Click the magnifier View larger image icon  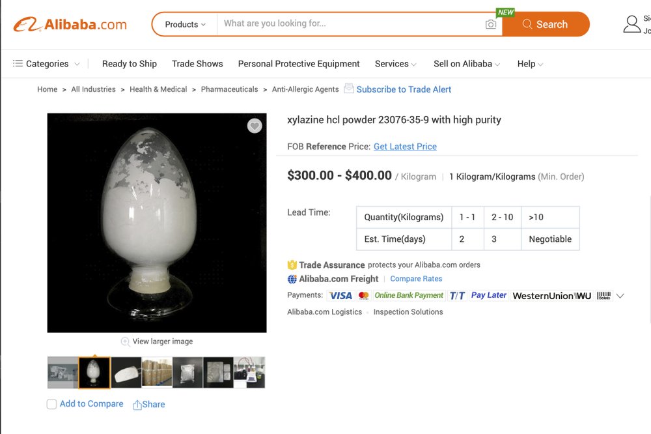(x=125, y=341)
